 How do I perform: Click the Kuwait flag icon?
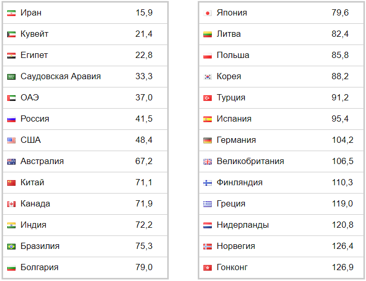tap(11, 34)
